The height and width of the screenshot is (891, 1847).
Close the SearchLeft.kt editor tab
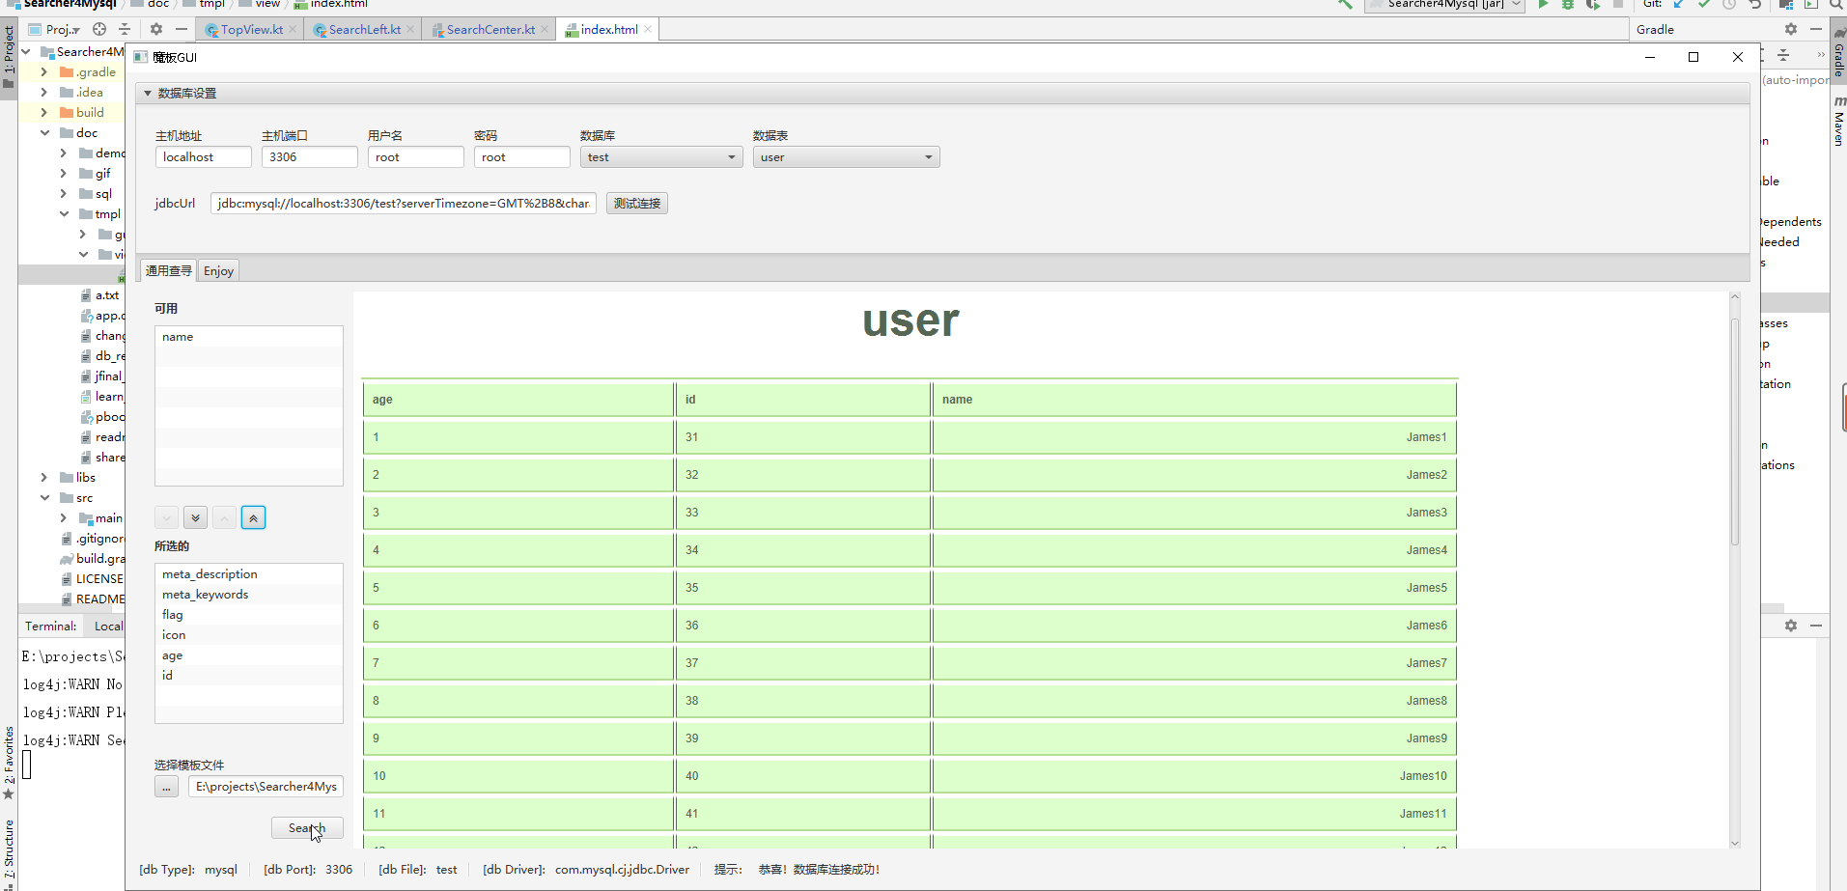[x=410, y=29]
